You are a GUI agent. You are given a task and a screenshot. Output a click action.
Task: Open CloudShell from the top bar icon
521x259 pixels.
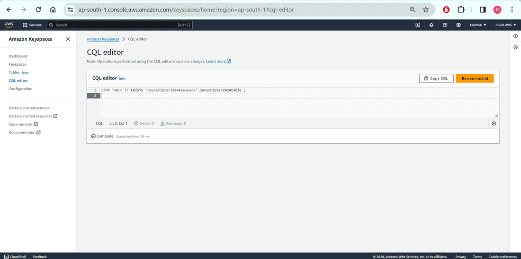pyautogui.click(x=418, y=25)
